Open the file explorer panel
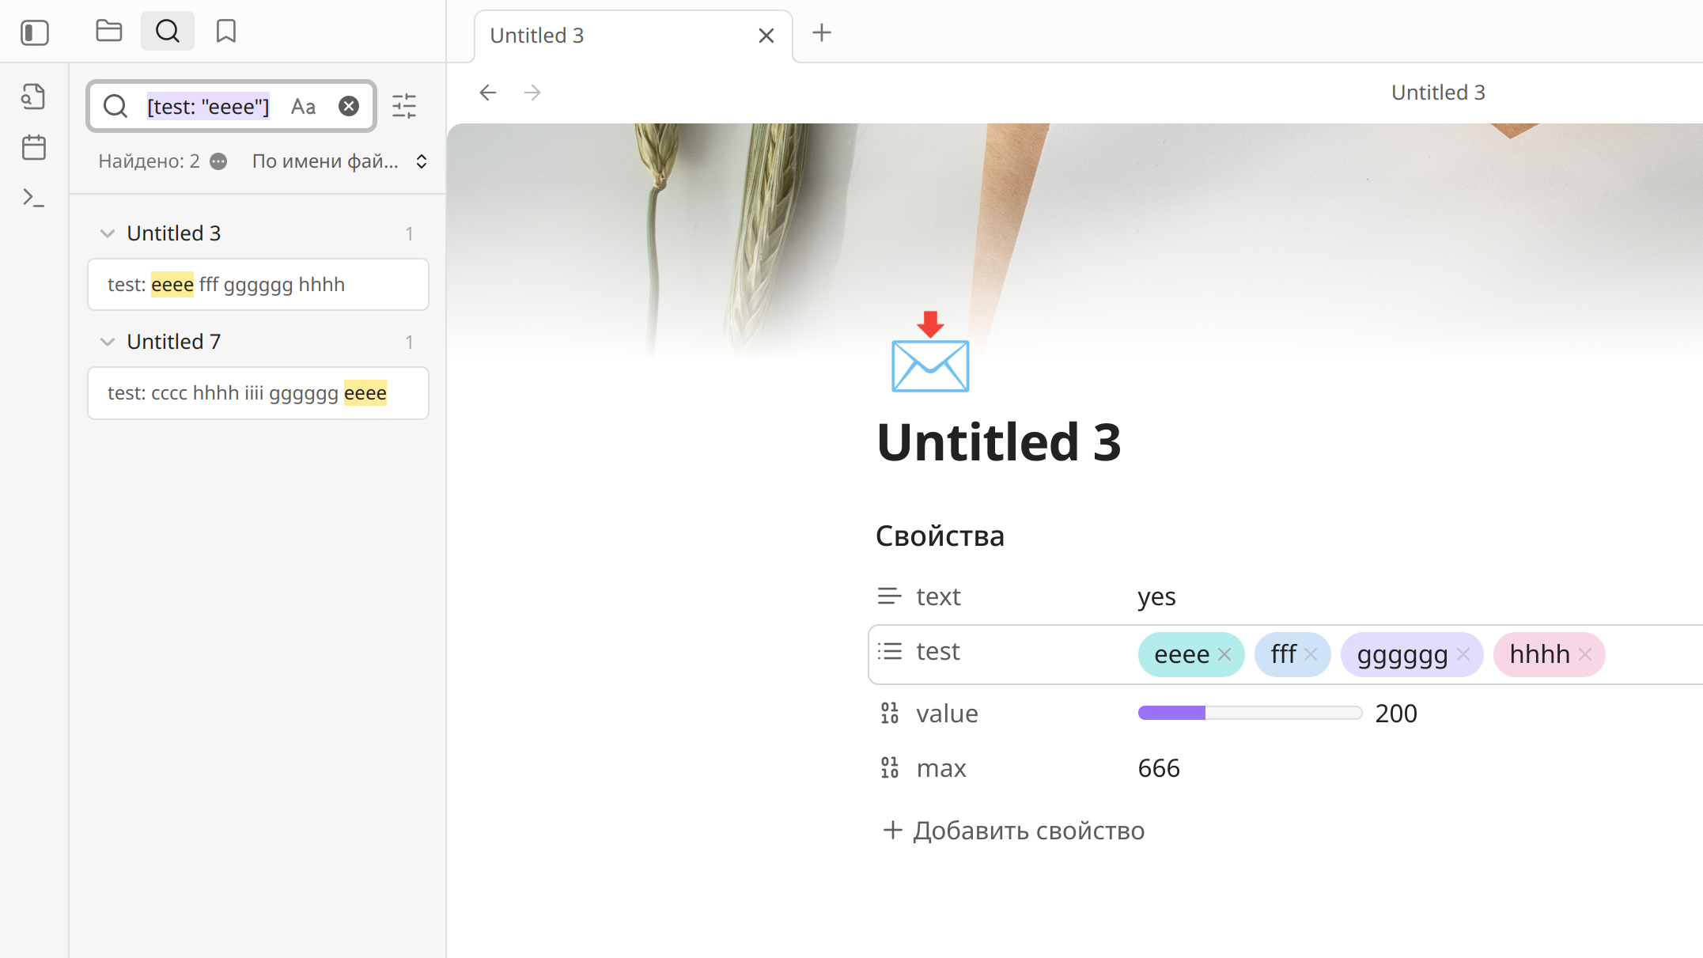The image size is (1703, 958). click(x=108, y=32)
